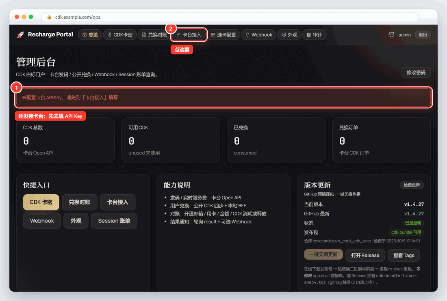Viewport: 447px width, 301px height.
Task: Click the 一键无痕更新 button
Action: (x=323, y=254)
